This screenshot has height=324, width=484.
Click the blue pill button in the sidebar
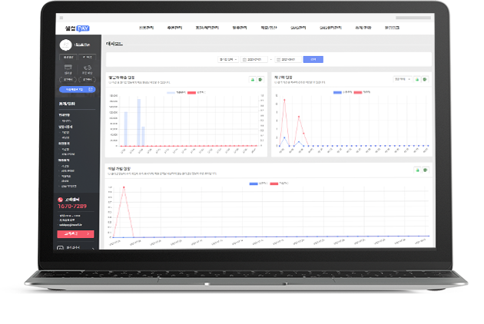pos(77,89)
